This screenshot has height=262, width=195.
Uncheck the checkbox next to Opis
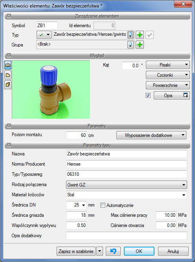click(x=148, y=96)
